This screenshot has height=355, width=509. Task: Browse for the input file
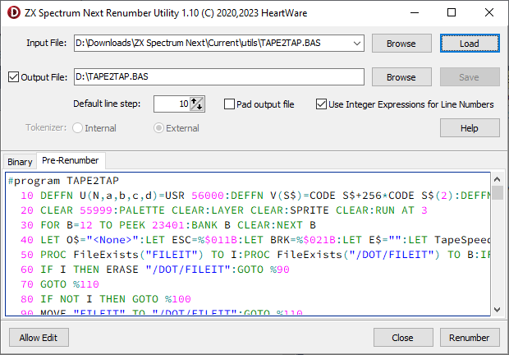click(401, 43)
